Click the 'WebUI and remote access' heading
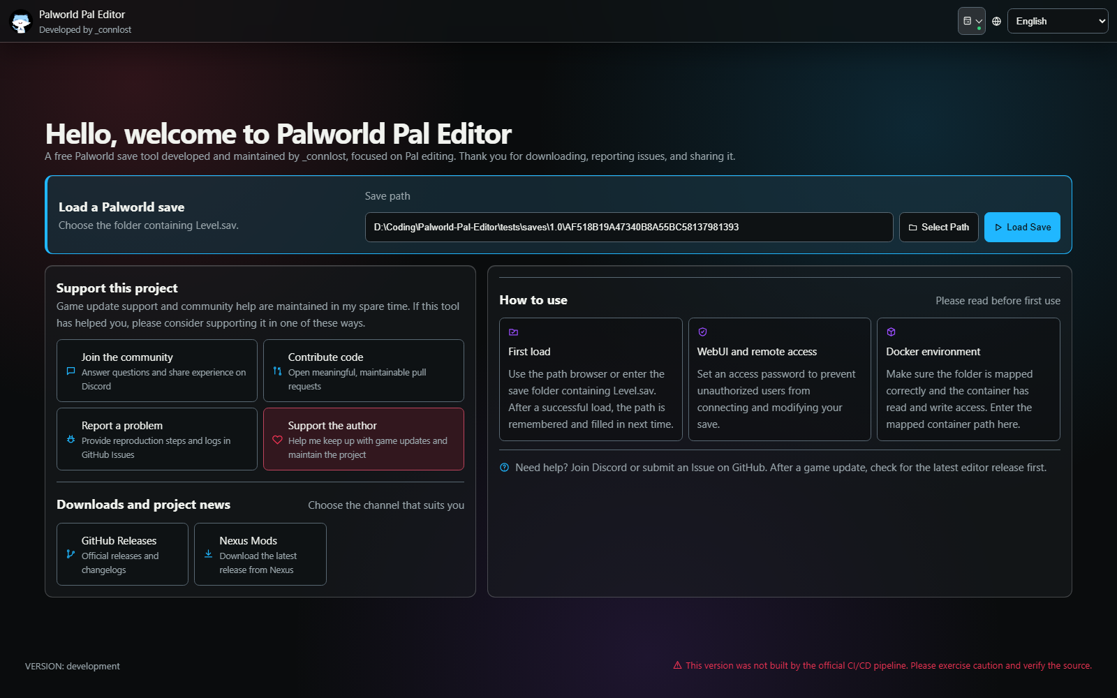1117x698 pixels. click(757, 352)
